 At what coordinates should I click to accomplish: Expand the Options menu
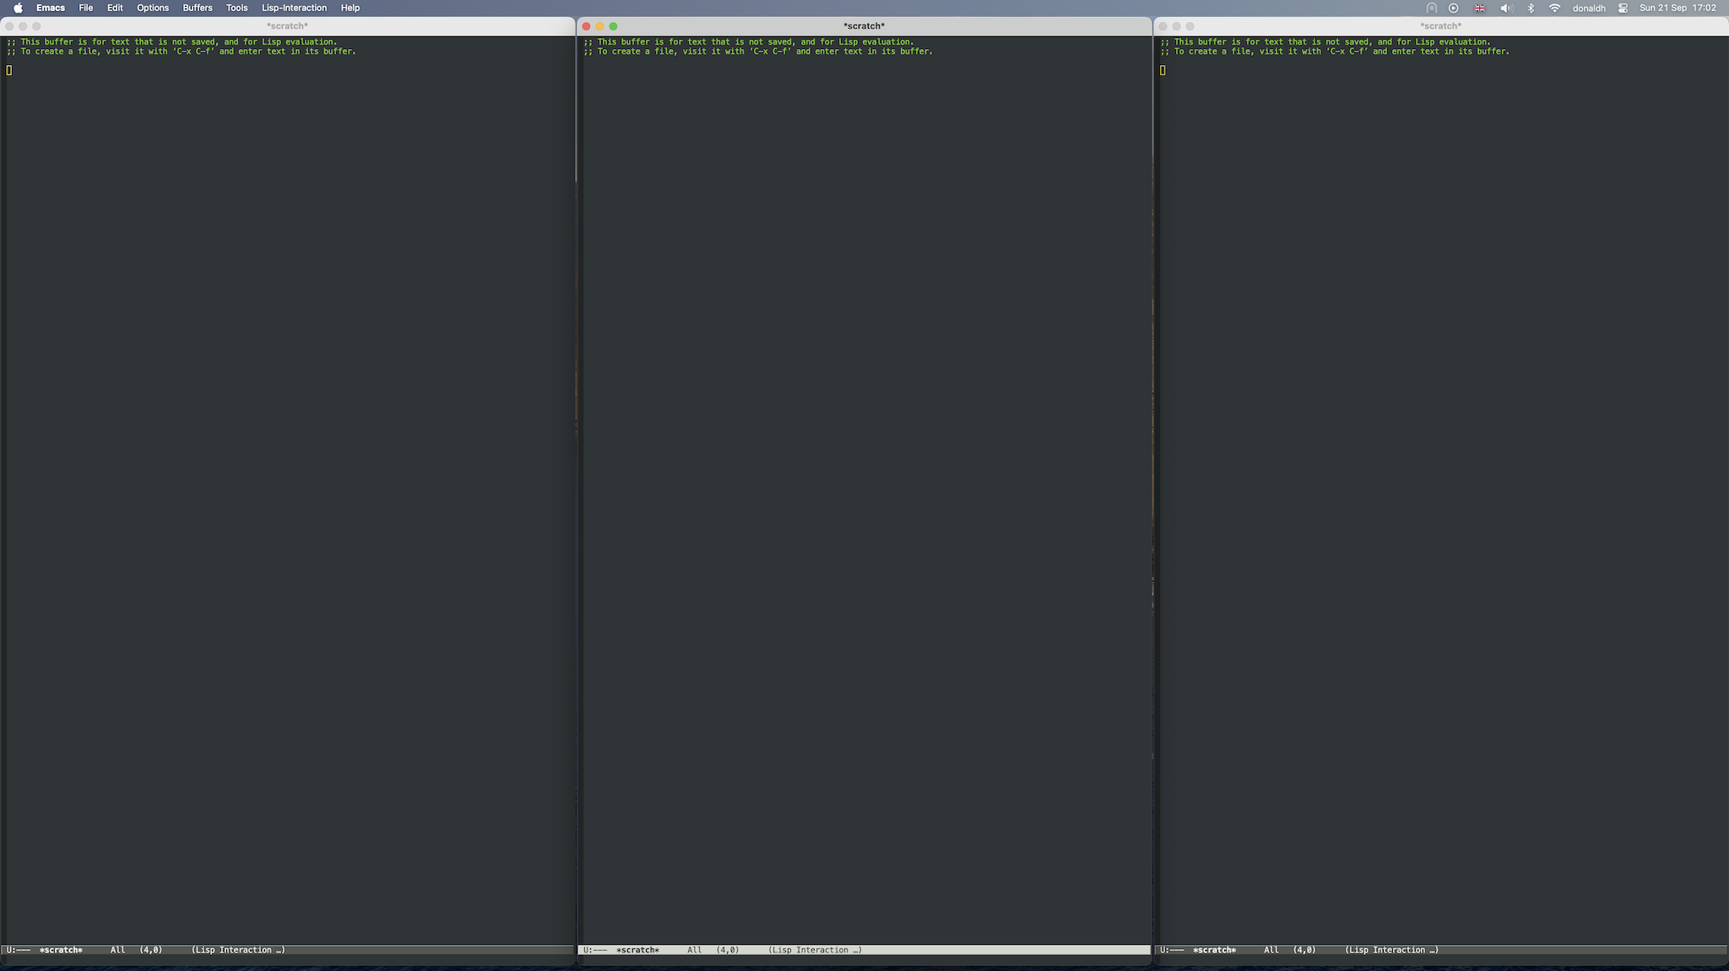153,8
